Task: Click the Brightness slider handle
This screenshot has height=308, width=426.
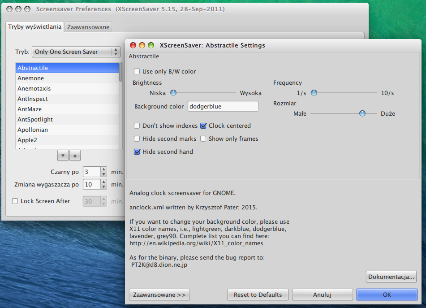Action: 173,93
